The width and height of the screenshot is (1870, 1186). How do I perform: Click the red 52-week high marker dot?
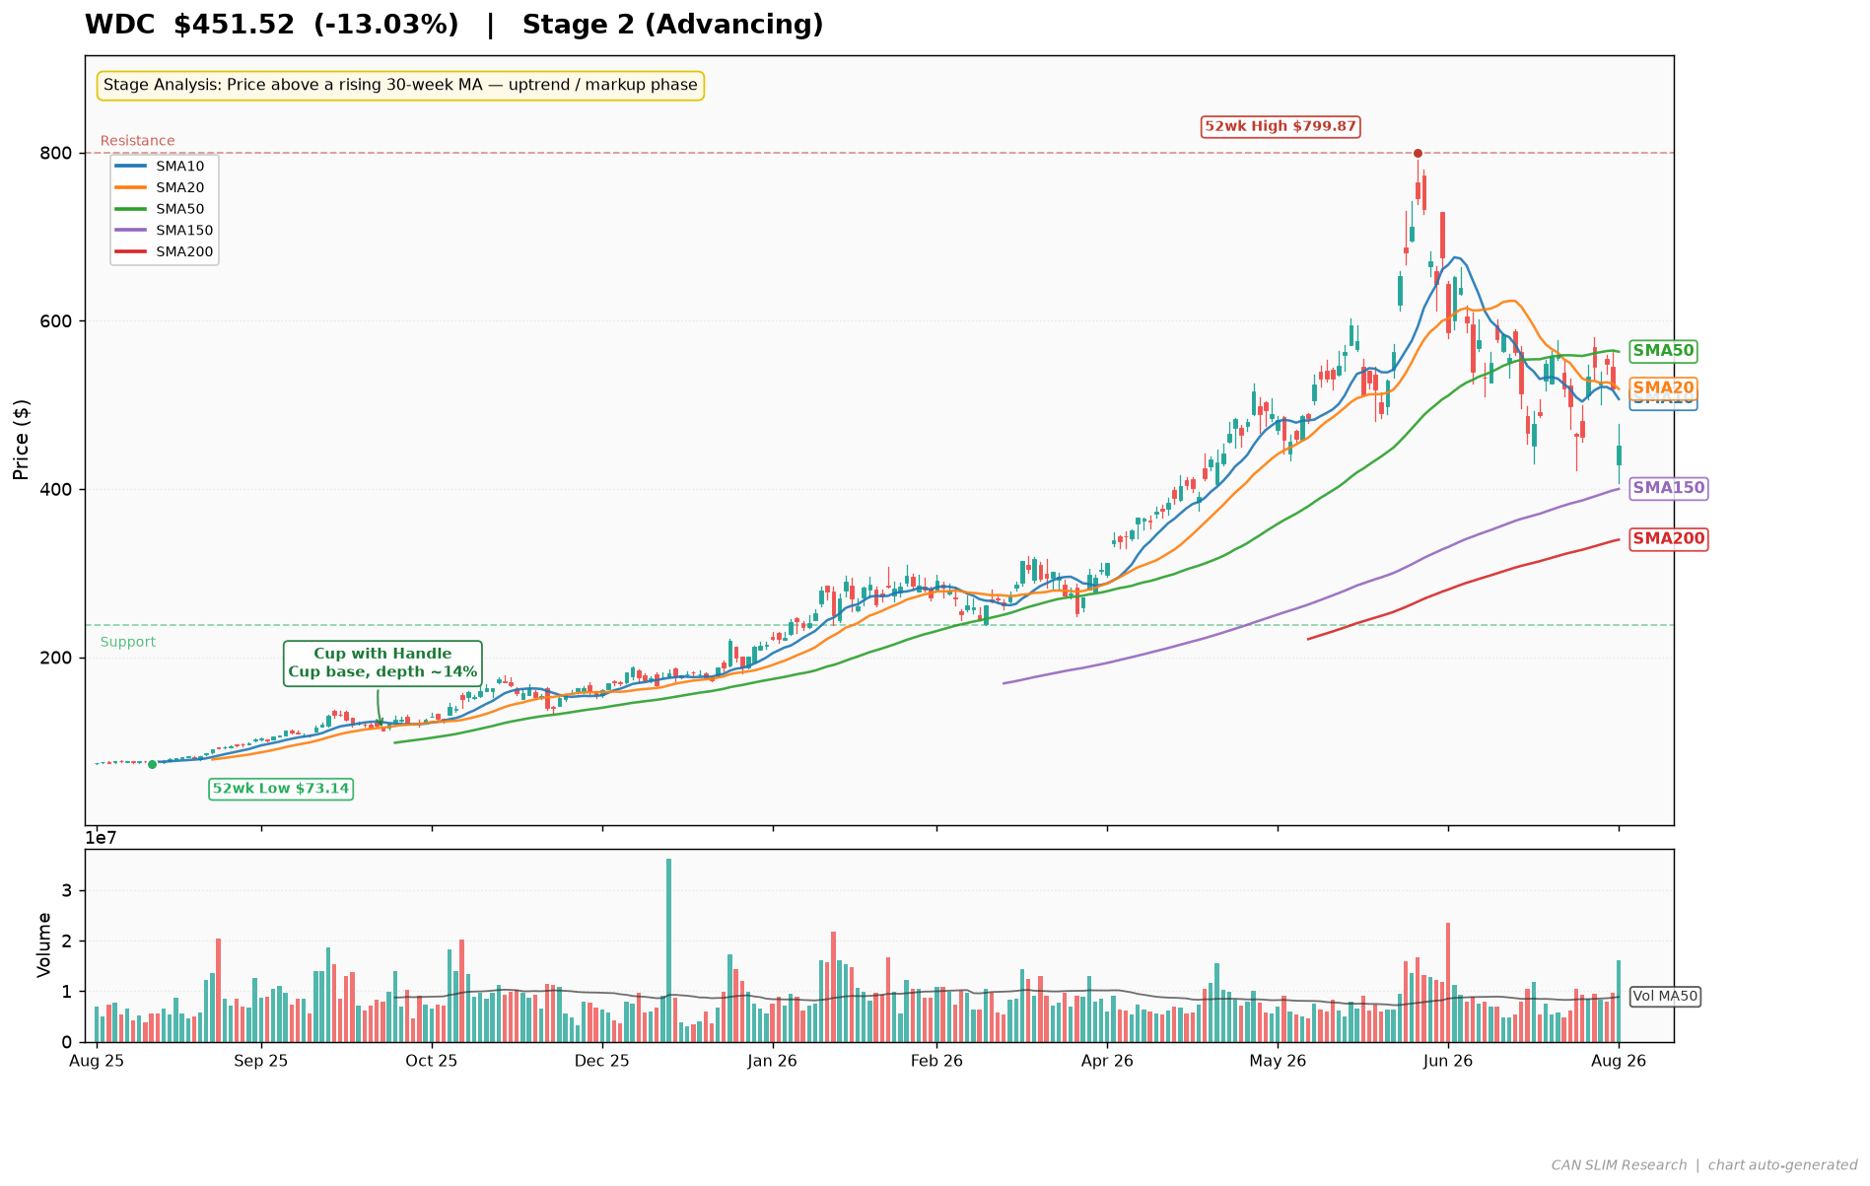click(1418, 153)
